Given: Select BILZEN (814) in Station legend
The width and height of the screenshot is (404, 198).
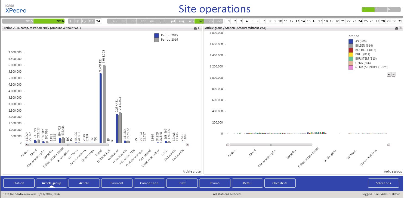Looking at the screenshot, I should [x=364, y=46].
